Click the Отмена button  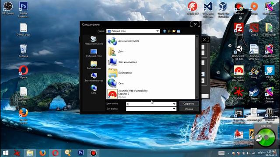tap(189, 109)
